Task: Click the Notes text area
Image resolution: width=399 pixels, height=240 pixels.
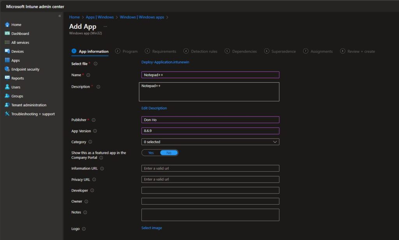Action: (x=210, y=215)
